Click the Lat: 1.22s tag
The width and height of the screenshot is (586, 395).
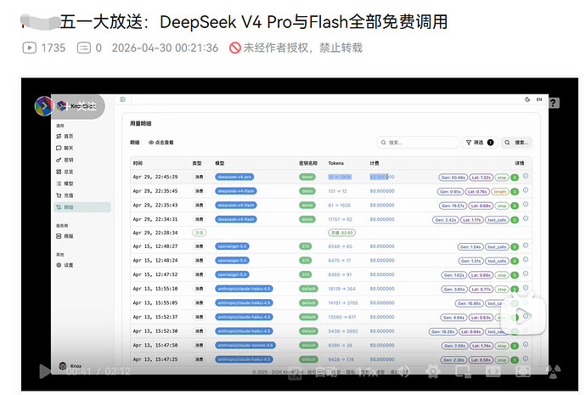coord(481,178)
